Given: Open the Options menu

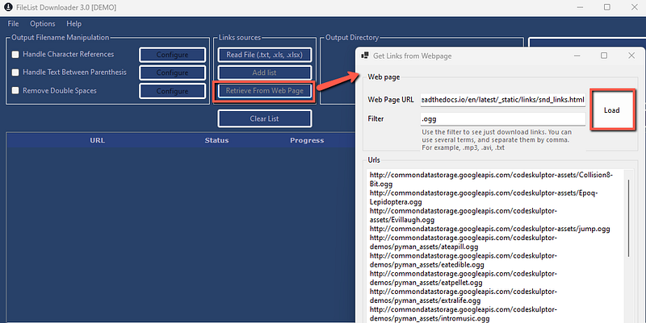Looking at the screenshot, I should click(43, 24).
